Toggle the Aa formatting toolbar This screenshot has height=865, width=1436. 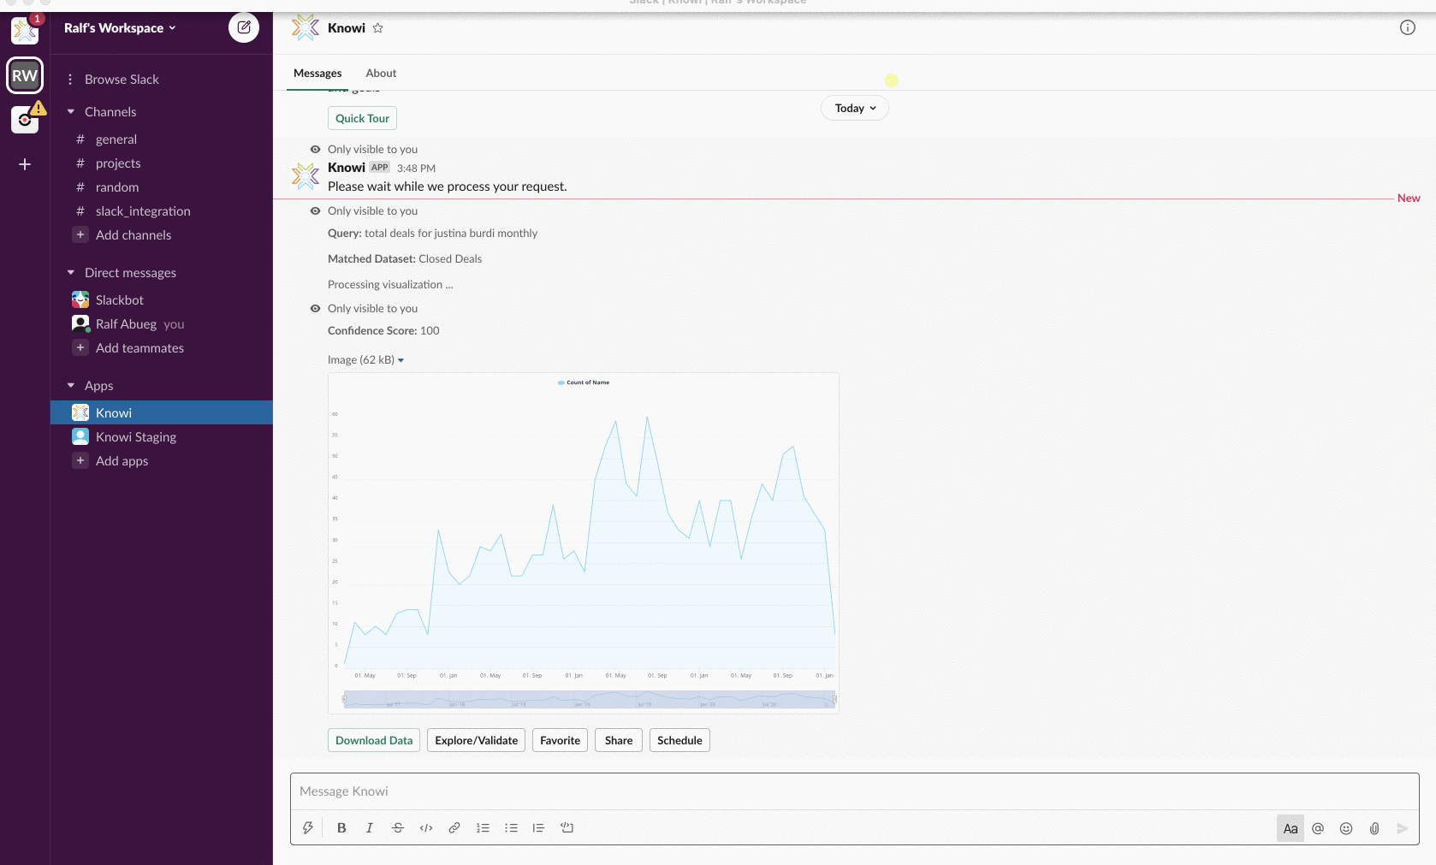point(1290,828)
